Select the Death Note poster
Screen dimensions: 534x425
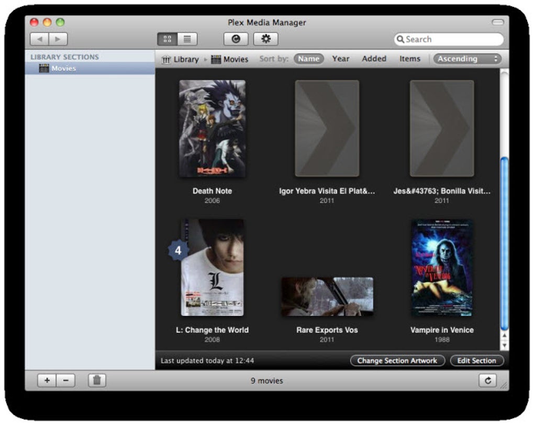[x=212, y=129]
